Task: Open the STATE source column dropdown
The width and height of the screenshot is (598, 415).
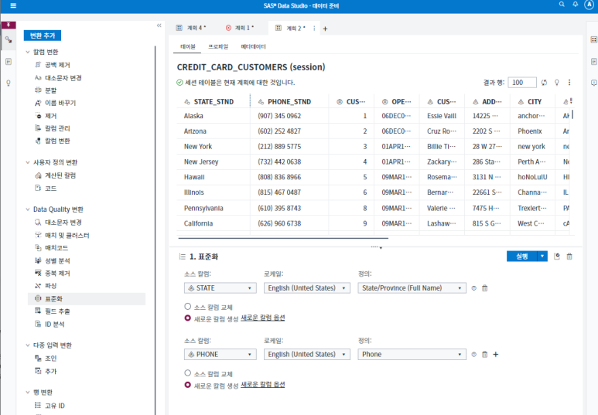Action: click(x=220, y=288)
